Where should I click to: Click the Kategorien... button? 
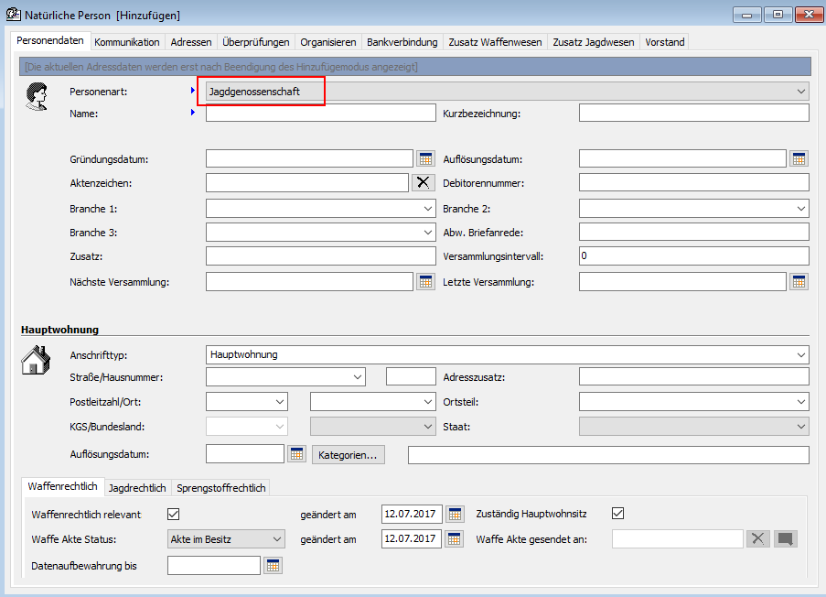pyautogui.click(x=349, y=454)
